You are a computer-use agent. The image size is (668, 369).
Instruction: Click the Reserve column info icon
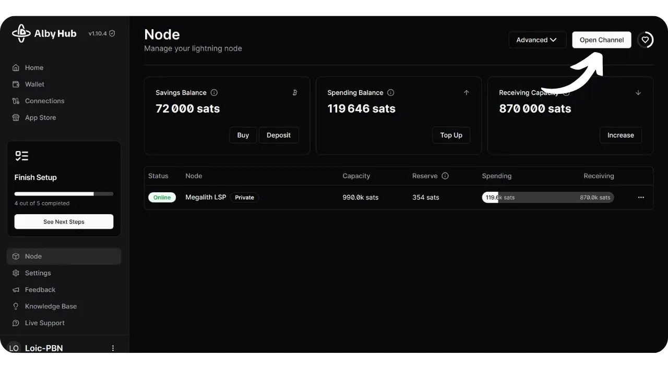click(445, 176)
